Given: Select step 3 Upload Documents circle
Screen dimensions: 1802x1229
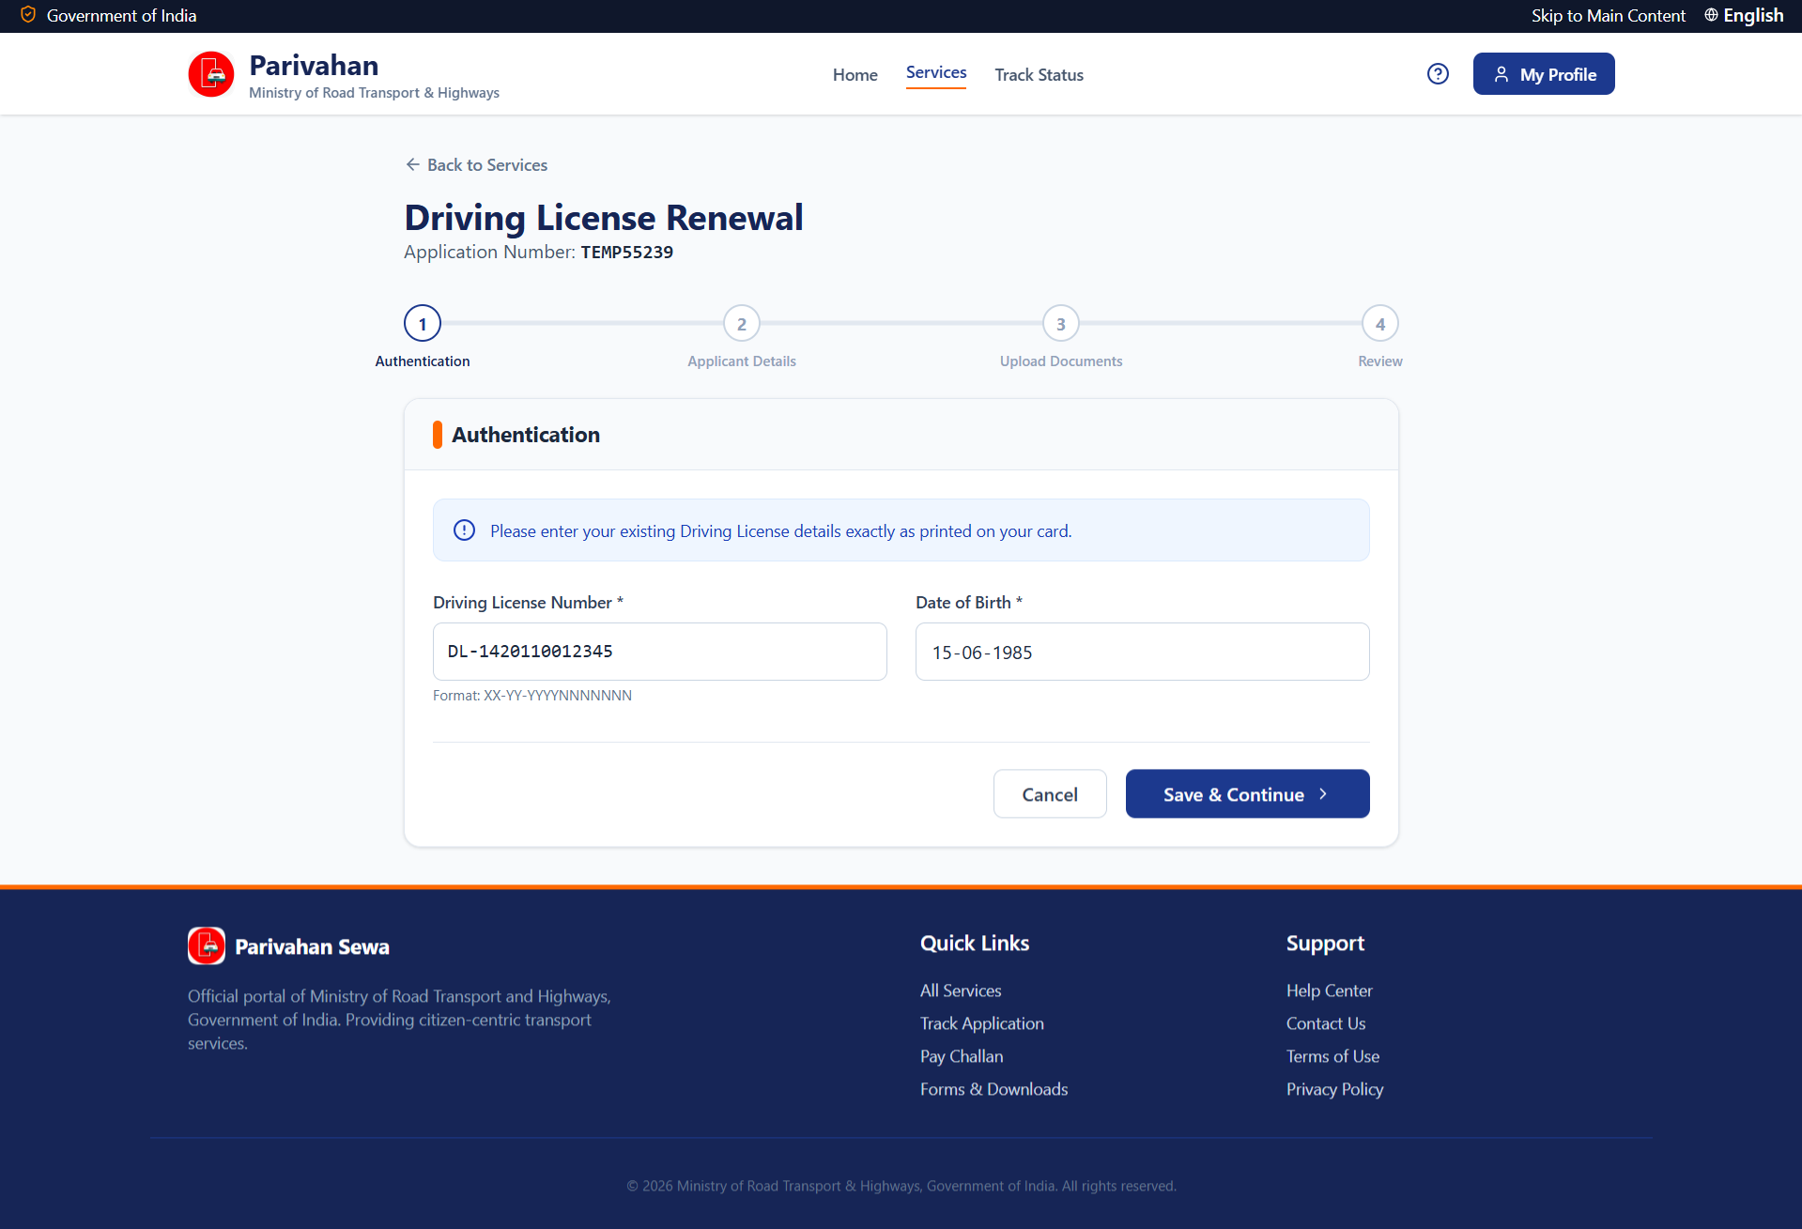Looking at the screenshot, I should (1061, 324).
